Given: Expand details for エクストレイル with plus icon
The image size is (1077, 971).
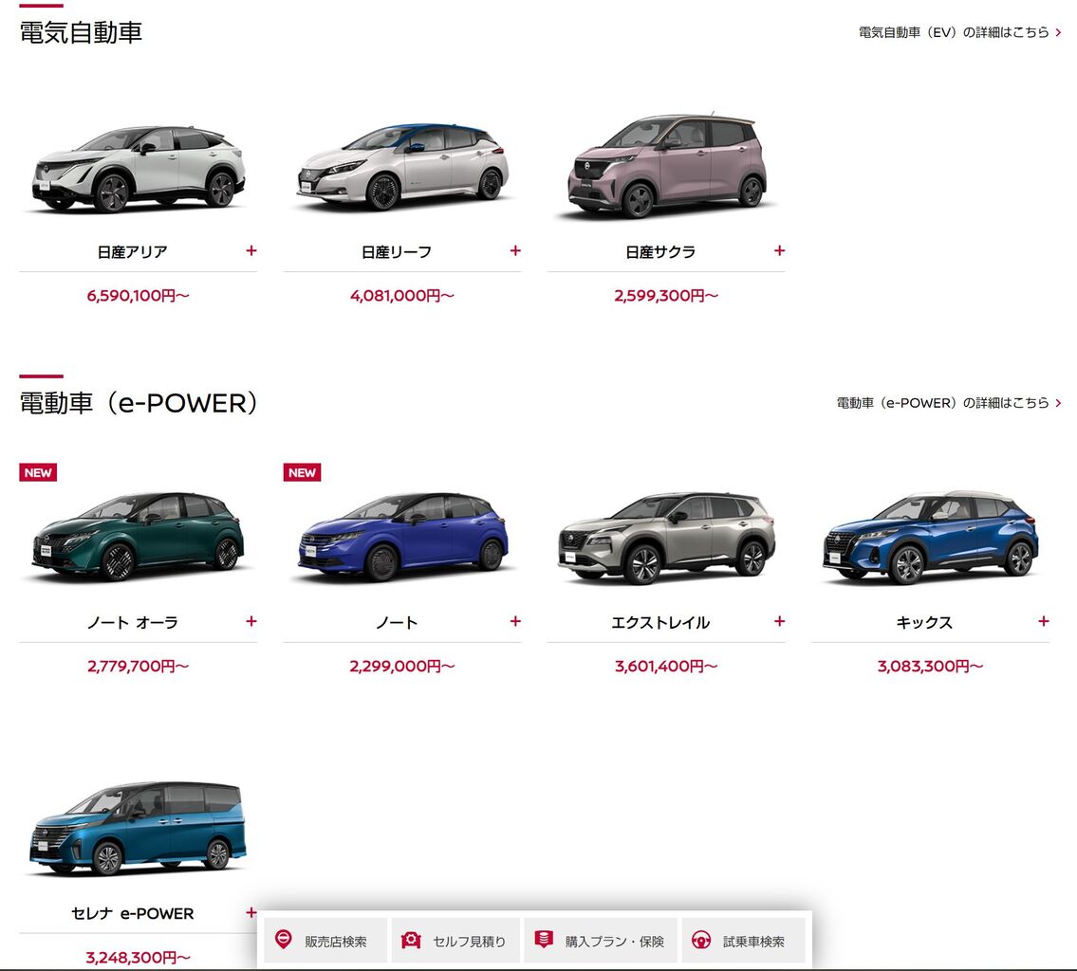Looking at the screenshot, I should pos(780,622).
